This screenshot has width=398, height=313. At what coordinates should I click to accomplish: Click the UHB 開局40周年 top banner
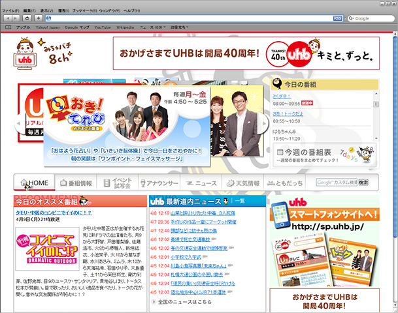tap(246, 53)
